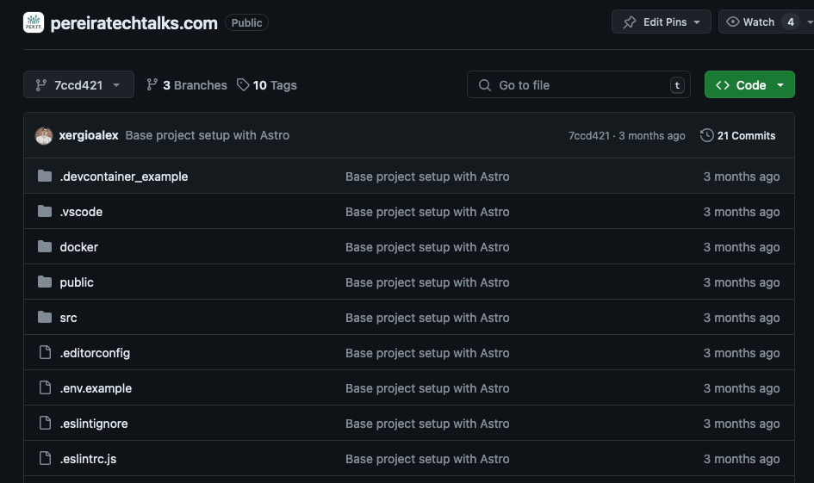Image resolution: width=814 pixels, height=483 pixels.
Task: Open the public folder
Action: [77, 282]
